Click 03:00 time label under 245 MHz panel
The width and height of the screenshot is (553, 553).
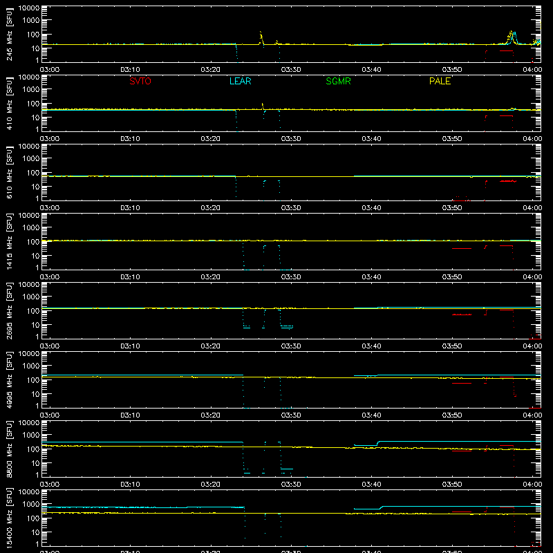click(50, 70)
